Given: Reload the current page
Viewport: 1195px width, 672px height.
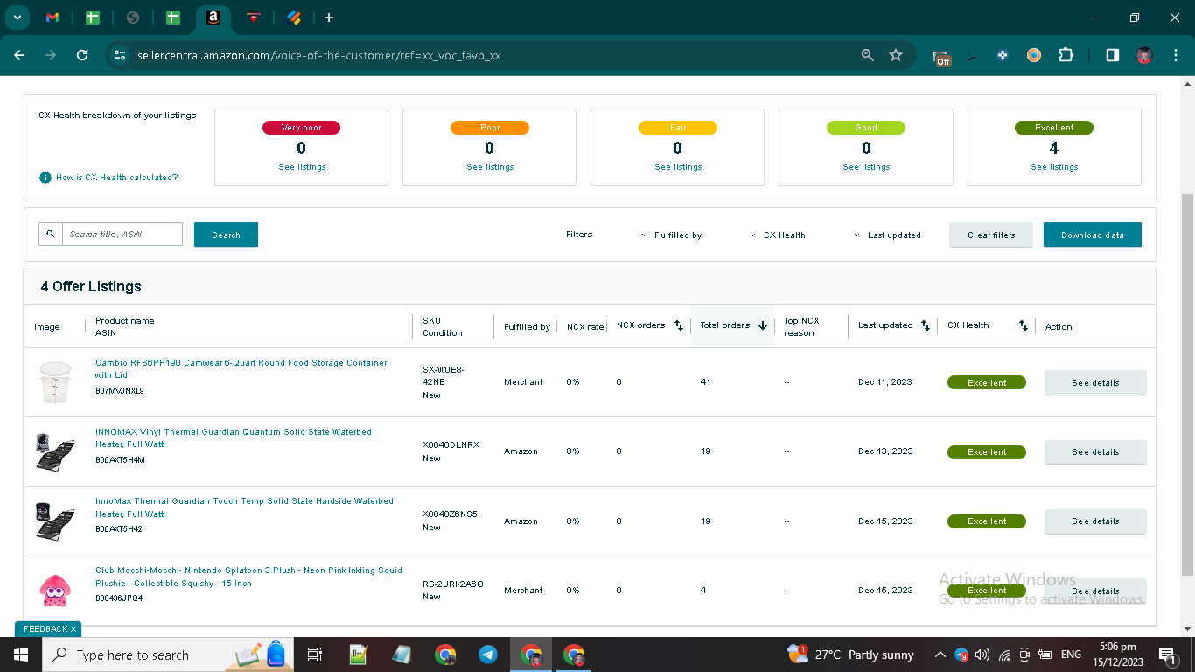Looking at the screenshot, I should tap(82, 55).
